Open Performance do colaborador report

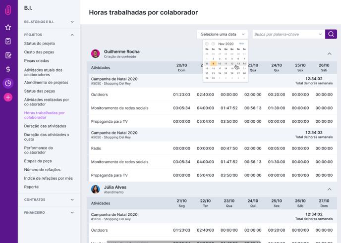pyautogui.click(x=39, y=150)
